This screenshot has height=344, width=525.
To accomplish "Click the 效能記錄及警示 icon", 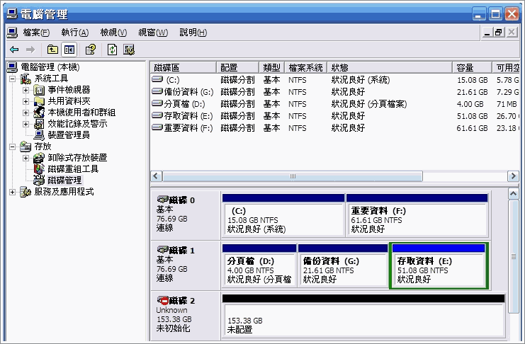I will tap(39, 124).
